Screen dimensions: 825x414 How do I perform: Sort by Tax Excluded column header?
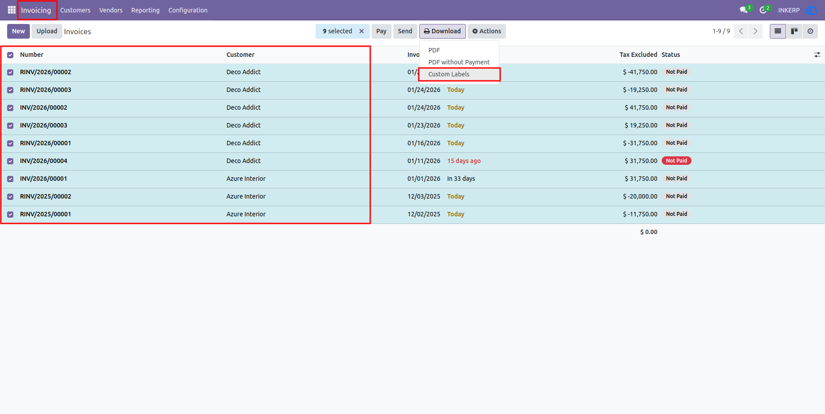[638, 55]
